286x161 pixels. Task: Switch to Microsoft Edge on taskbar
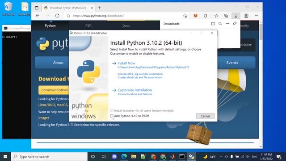coord(124,157)
